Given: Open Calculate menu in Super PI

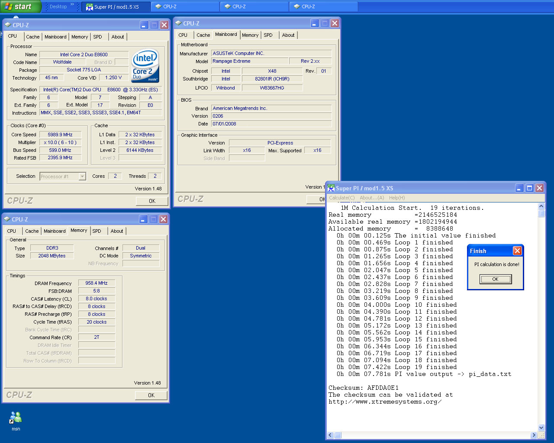Looking at the screenshot, I should 341,198.
